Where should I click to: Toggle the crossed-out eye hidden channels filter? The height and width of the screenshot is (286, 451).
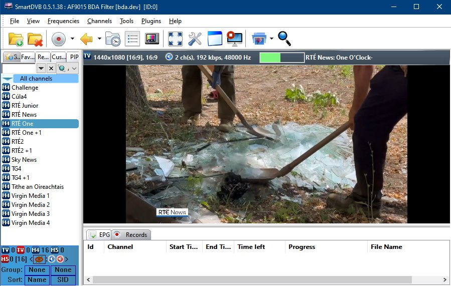(39, 259)
